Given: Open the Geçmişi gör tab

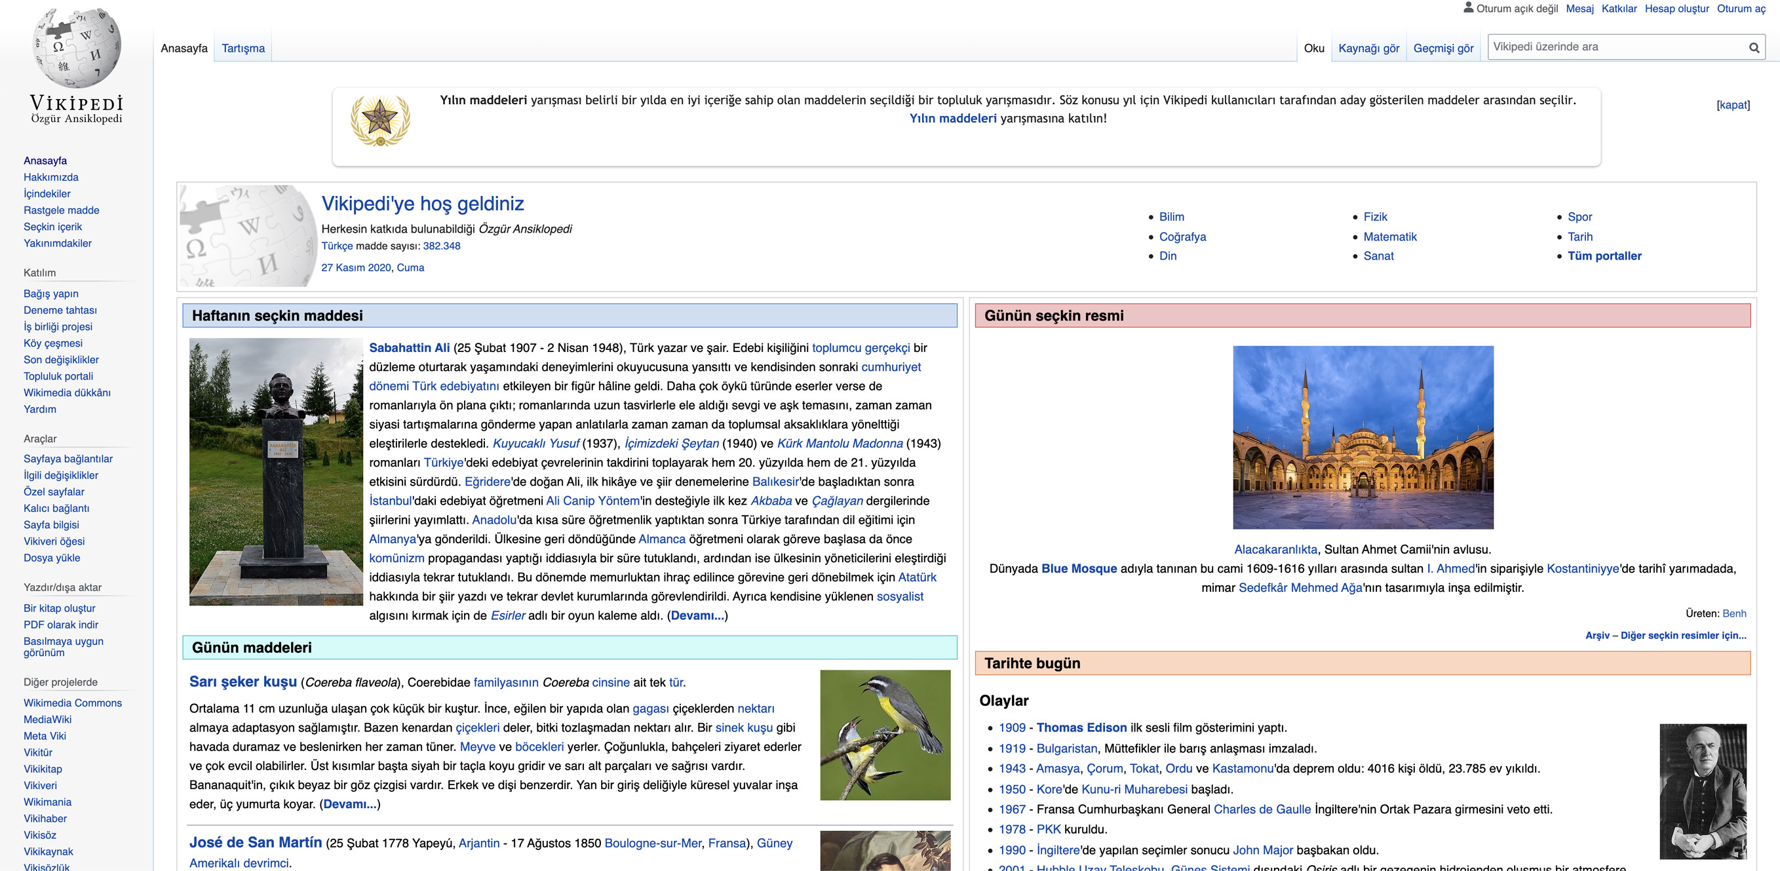Looking at the screenshot, I should coord(1442,48).
